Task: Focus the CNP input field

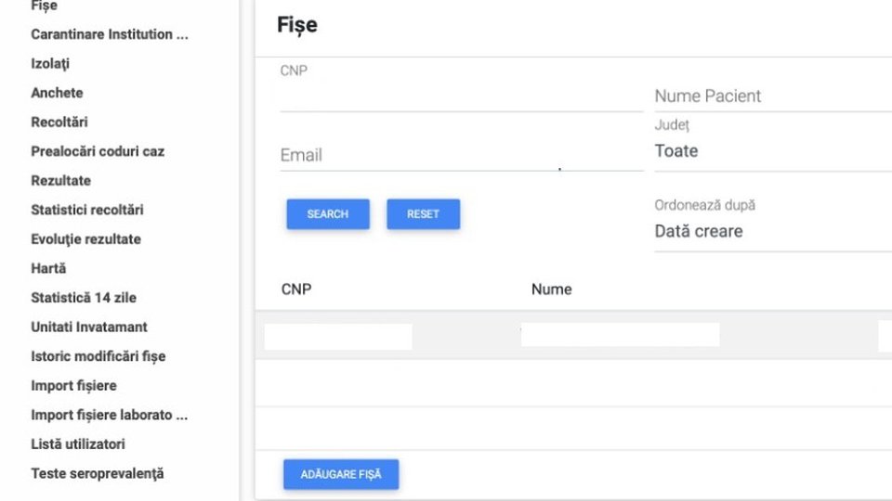Action: pos(461,96)
